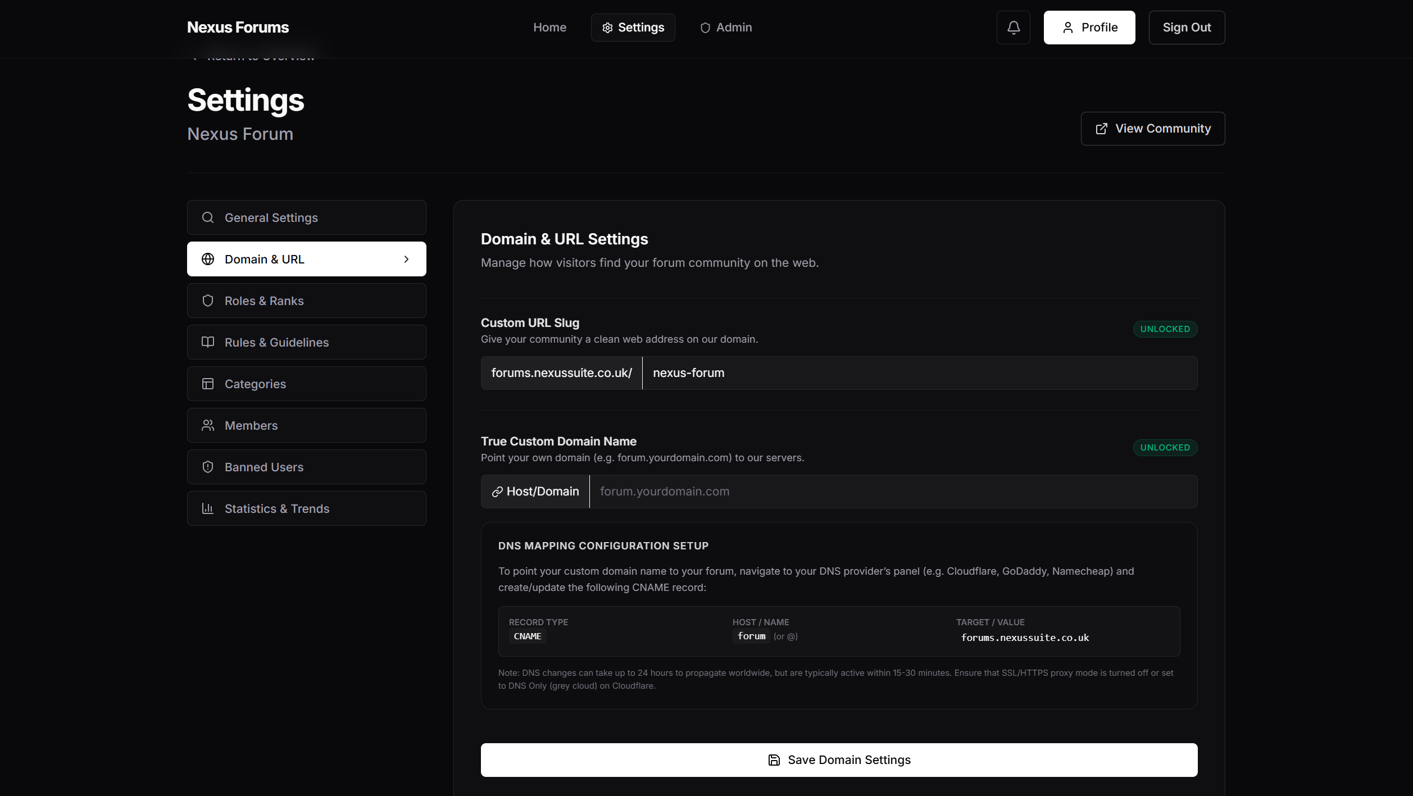
Task: Click the external-link icon on View Community
Action: [x=1101, y=129]
